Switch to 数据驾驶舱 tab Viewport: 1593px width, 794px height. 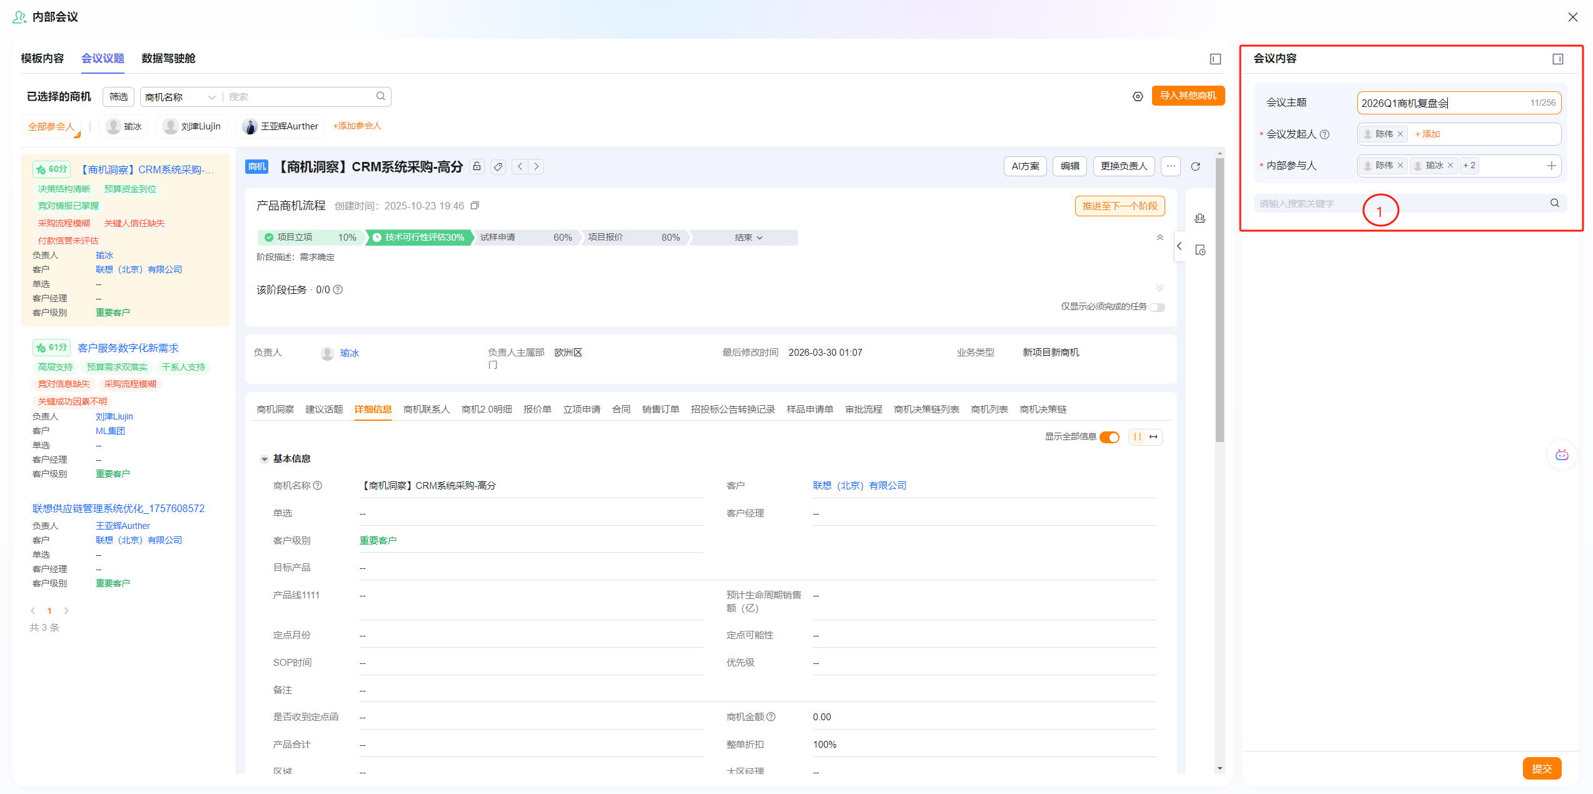[168, 58]
